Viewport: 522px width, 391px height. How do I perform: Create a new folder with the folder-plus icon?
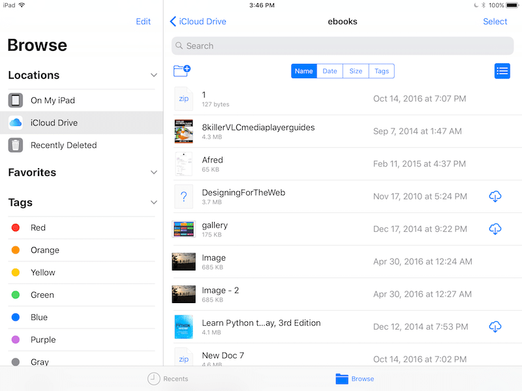point(181,71)
